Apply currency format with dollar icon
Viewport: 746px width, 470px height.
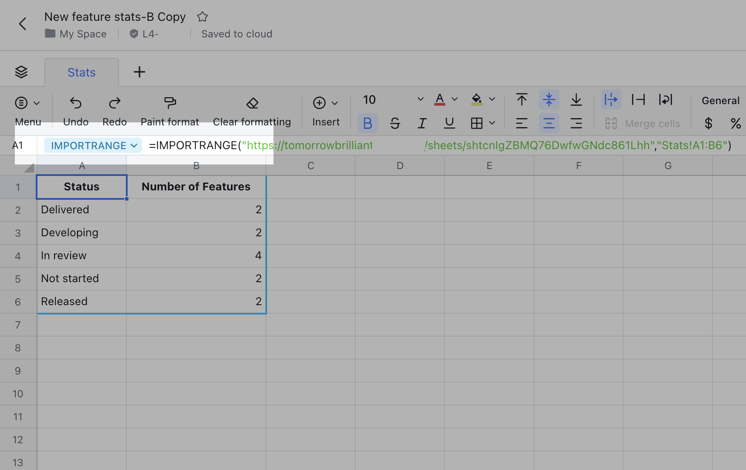(708, 123)
